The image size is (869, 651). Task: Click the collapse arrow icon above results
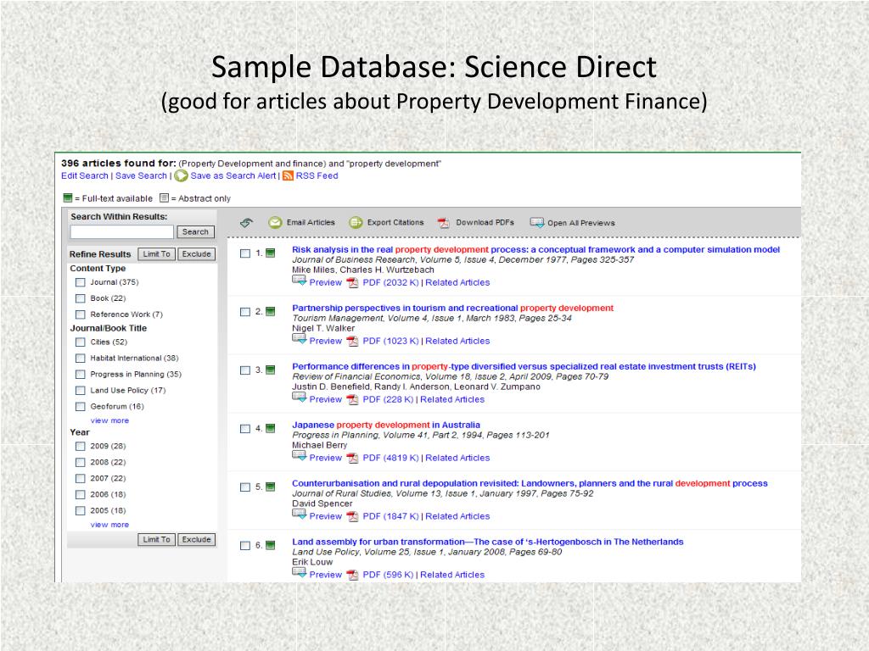247,223
